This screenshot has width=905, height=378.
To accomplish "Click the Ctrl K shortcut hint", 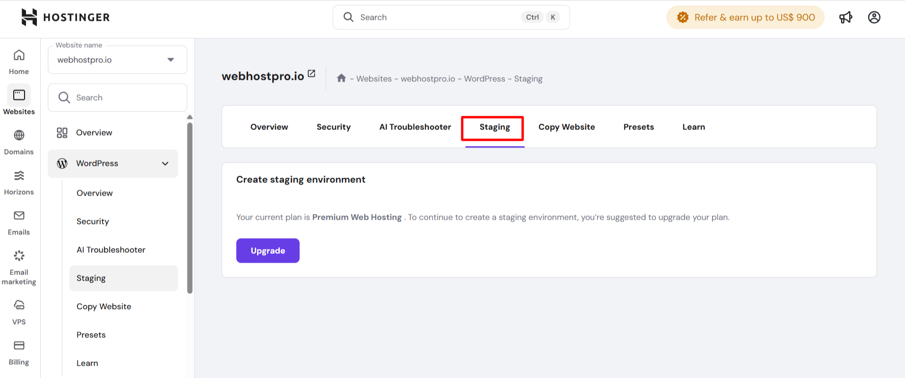I will pos(541,17).
